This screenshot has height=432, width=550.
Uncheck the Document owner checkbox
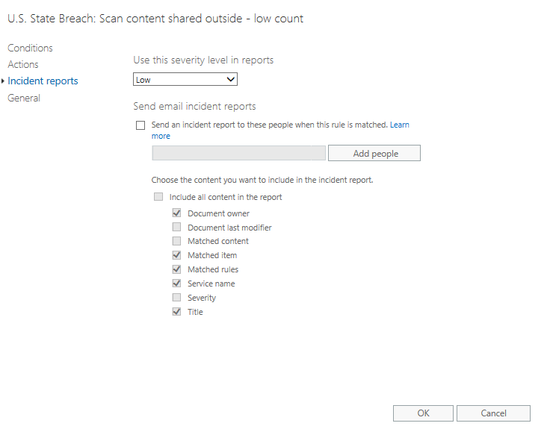[177, 213]
